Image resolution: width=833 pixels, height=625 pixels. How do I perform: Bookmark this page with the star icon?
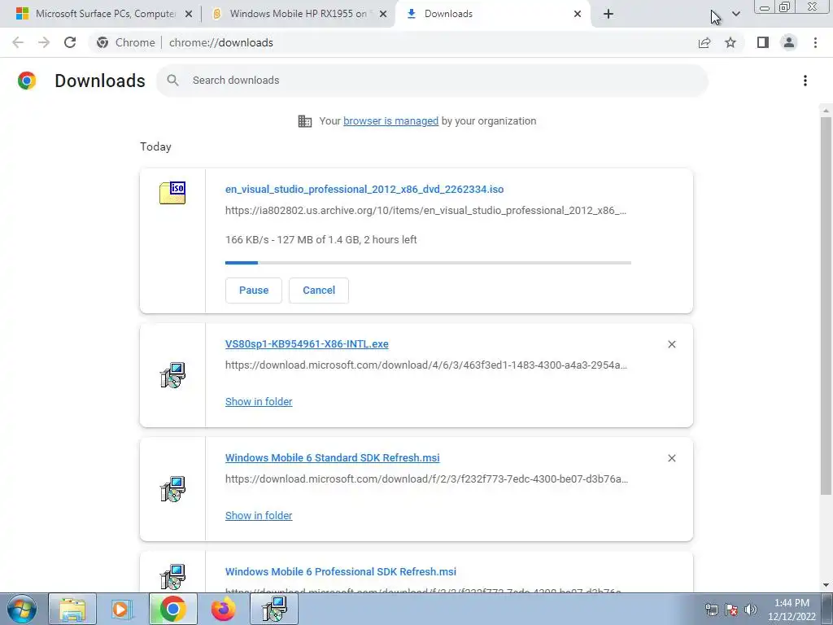[731, 42]
